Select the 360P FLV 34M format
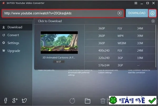This screenshot has width=158, height=106. click(x=120, y=29)
